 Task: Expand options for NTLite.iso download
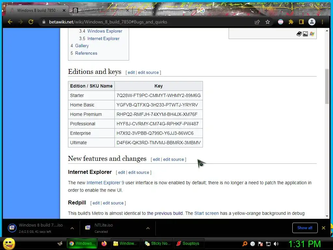click(148, 228)
